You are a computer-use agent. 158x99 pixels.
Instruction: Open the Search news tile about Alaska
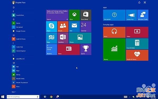pyautogui.click(x=57, y=15)
